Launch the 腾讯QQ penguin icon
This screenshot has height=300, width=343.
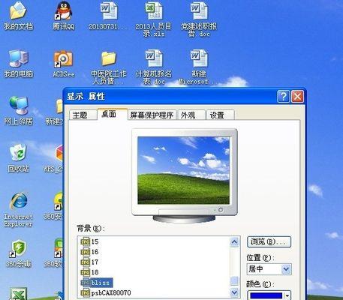coord(64,11)
